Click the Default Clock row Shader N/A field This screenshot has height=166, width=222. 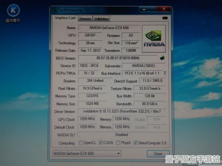(156, 127)
